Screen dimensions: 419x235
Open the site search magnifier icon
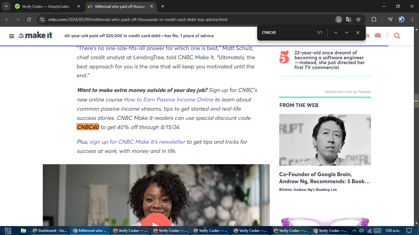pyautogui.click(x=397, y=36)
